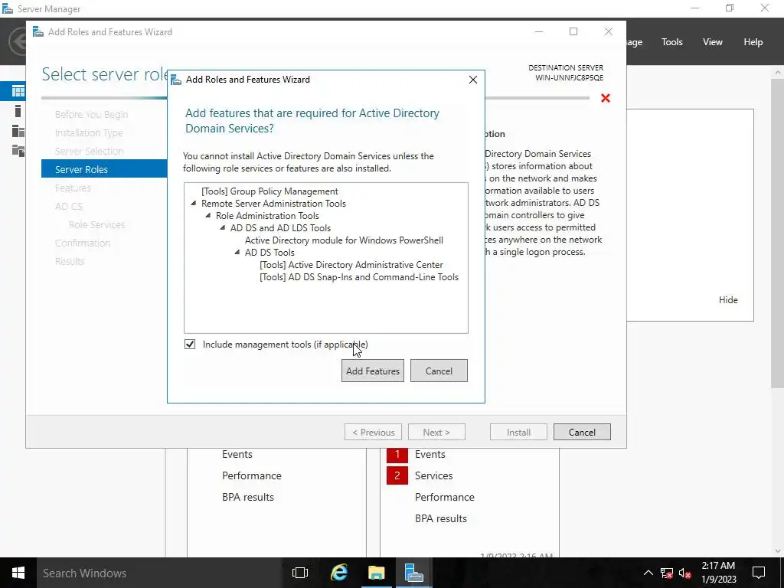Open Dashboard icon in Server Manager sidebar
The width and height of the screenshot is (784, 588).
[x=18, y=91]
